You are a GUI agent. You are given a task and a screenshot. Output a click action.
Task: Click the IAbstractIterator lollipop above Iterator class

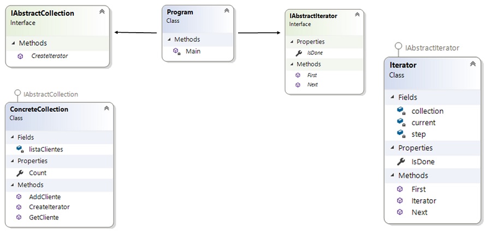click(398, 47)
